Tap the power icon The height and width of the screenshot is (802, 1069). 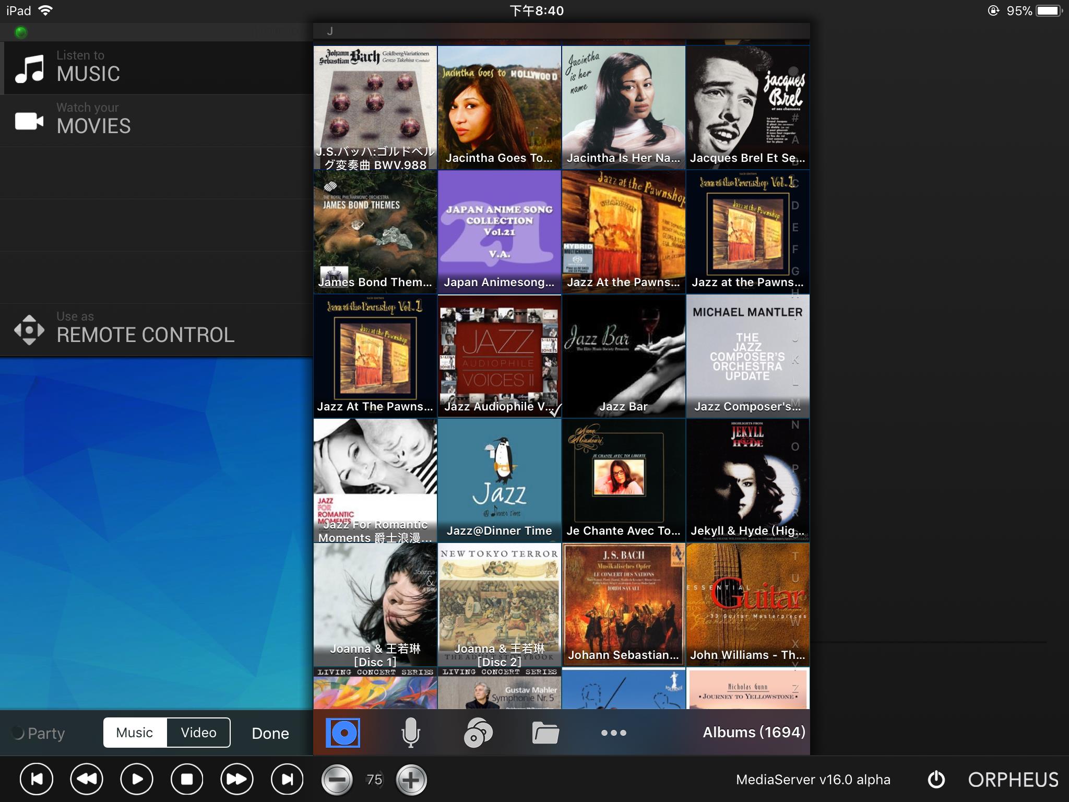(936, 779)
